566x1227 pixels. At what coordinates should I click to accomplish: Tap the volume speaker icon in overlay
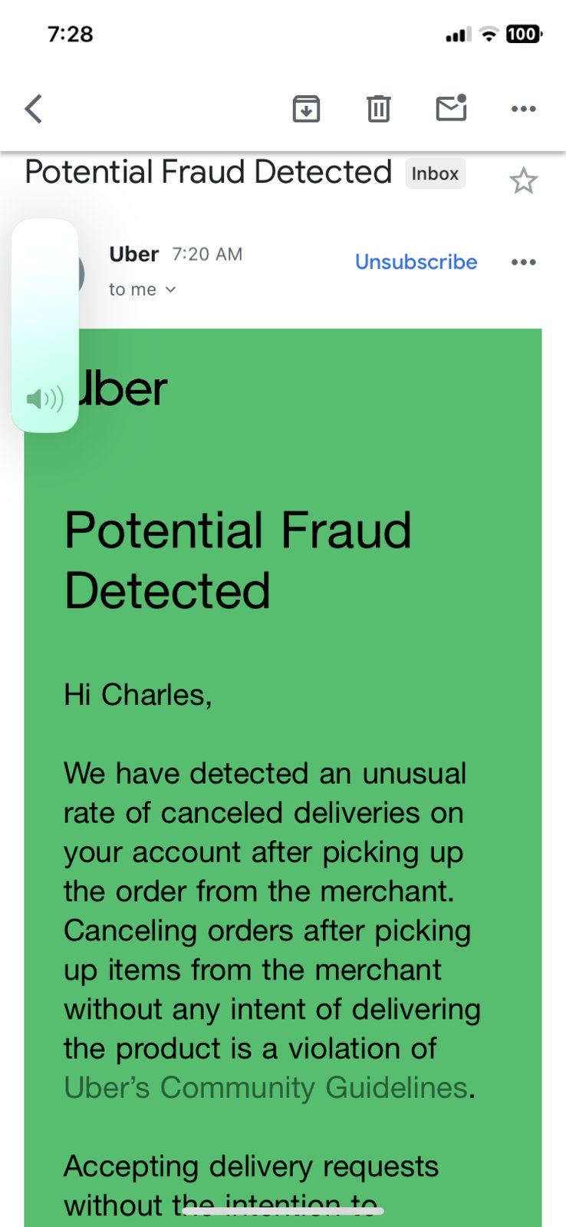coord(44,399)
